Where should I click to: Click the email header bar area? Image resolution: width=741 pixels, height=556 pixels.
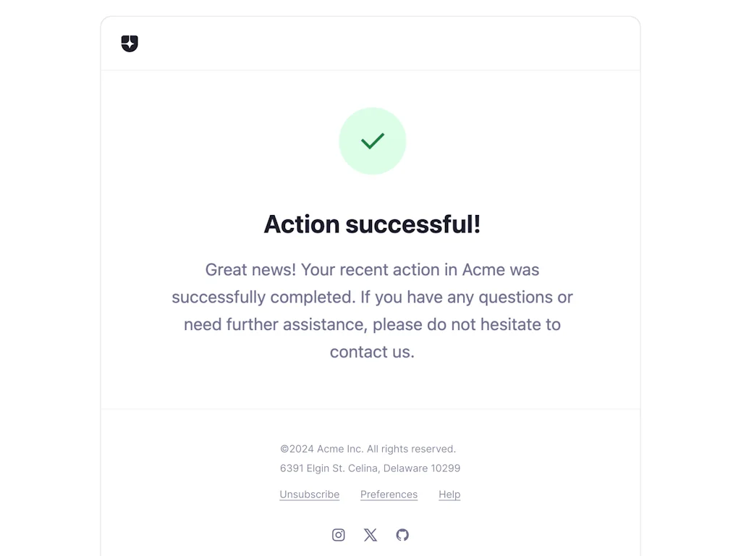click(370, 43)
